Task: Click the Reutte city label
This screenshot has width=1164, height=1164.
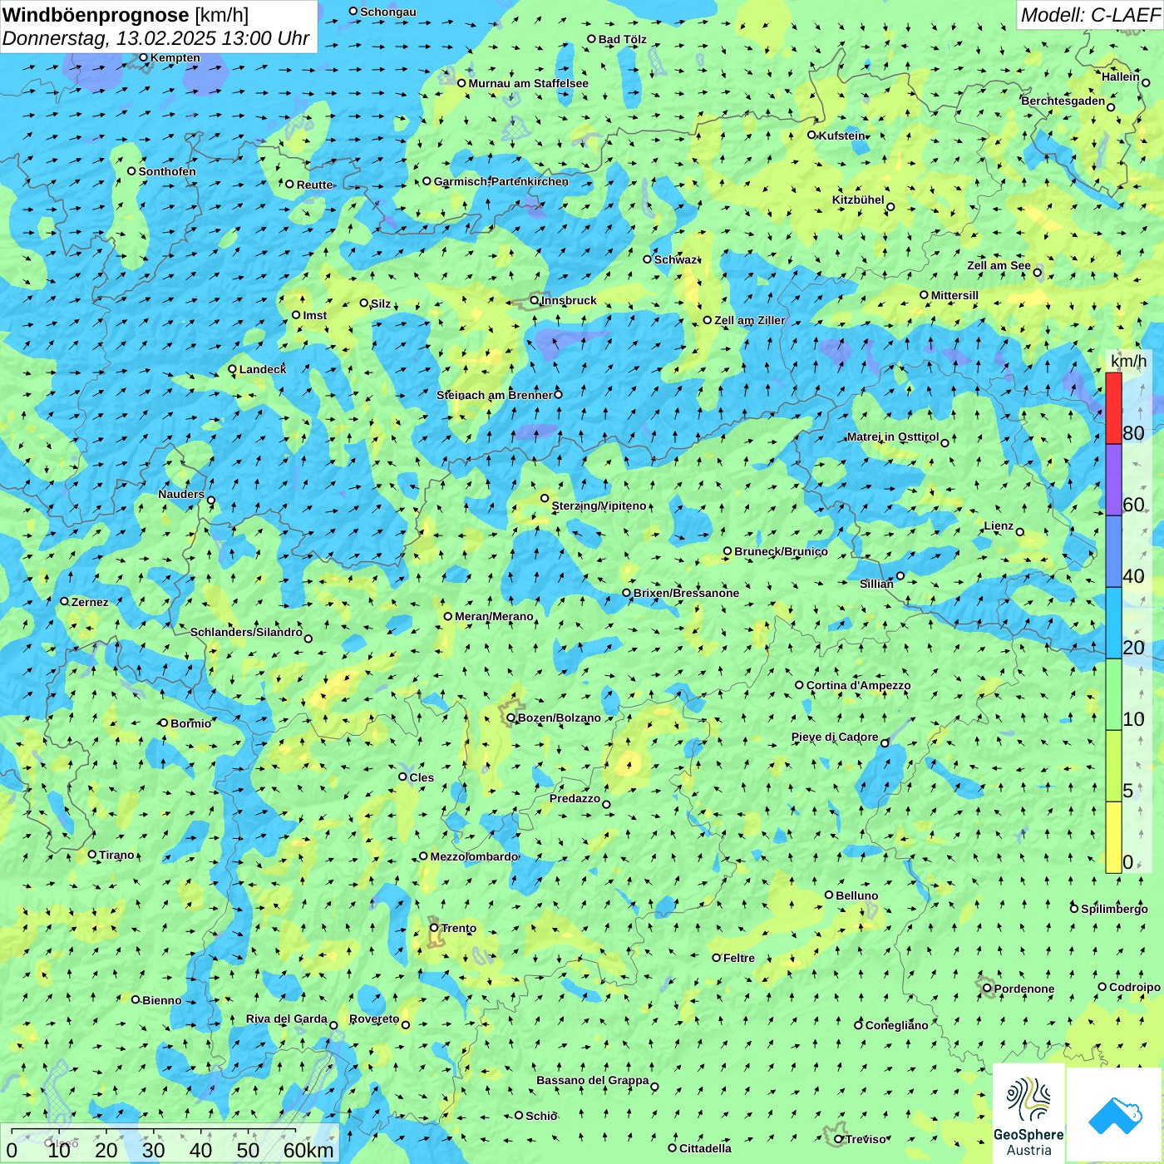Action: (x=315, y=185)
